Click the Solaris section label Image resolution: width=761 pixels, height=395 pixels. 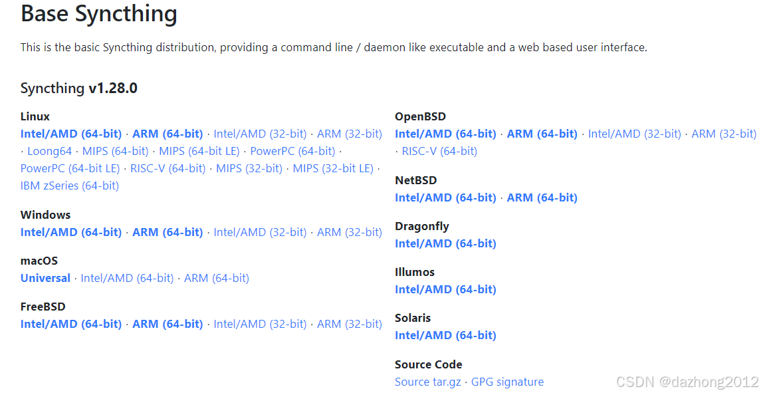click(413, 318)
